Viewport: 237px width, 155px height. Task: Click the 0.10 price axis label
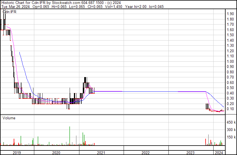coord(230,109)
